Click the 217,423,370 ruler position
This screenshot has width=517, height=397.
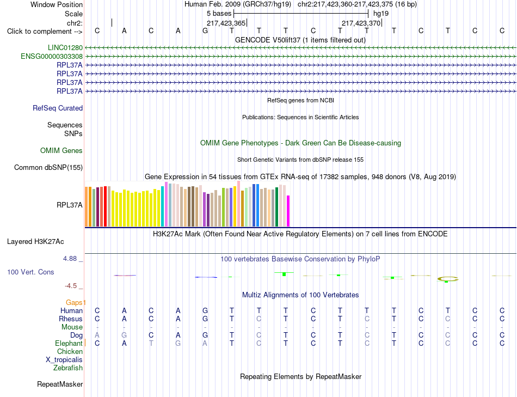361,23
